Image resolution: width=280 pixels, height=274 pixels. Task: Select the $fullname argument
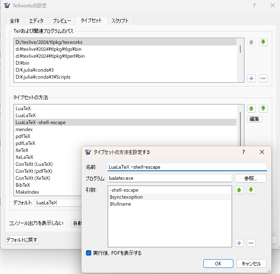[x=170, y=204]
